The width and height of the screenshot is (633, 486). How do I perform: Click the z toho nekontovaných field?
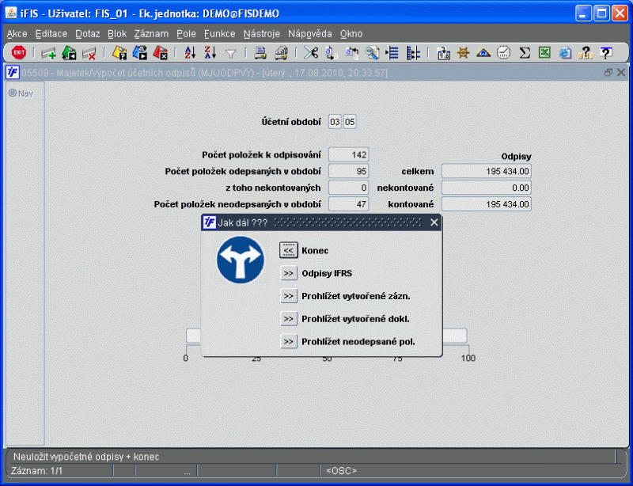click(348, 188)
